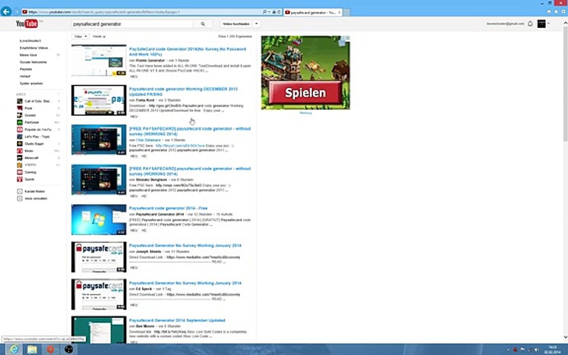The width and height of the screenshot is (568, 355).
Task: Open 'Soziale Netzwerke' in the sidebar
Action: pos(33,62)
